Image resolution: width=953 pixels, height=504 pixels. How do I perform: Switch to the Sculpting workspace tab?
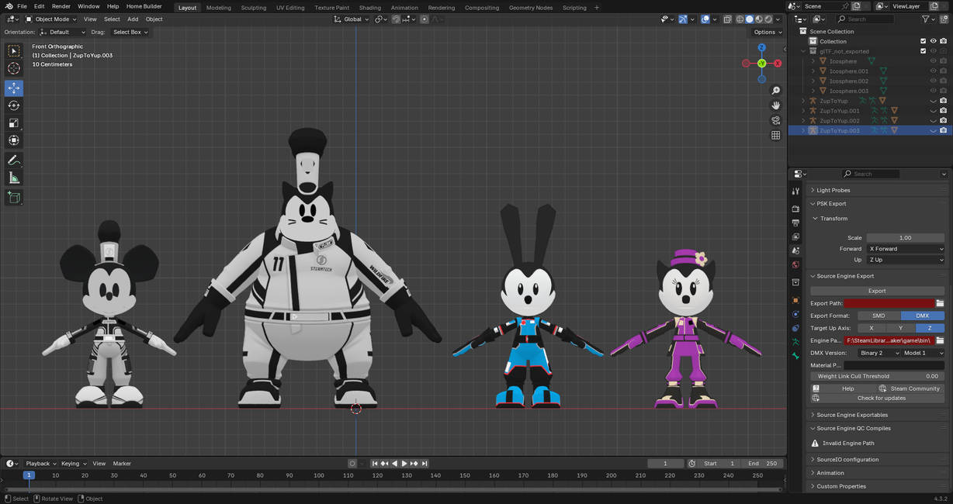(x=253, y=8)
